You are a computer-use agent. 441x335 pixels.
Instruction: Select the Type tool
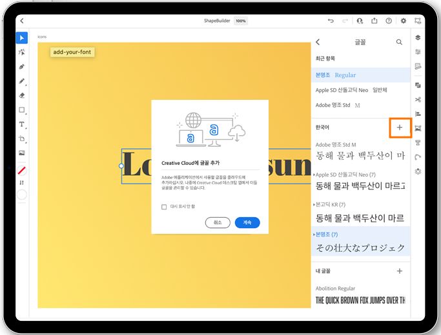coord(22,124)
